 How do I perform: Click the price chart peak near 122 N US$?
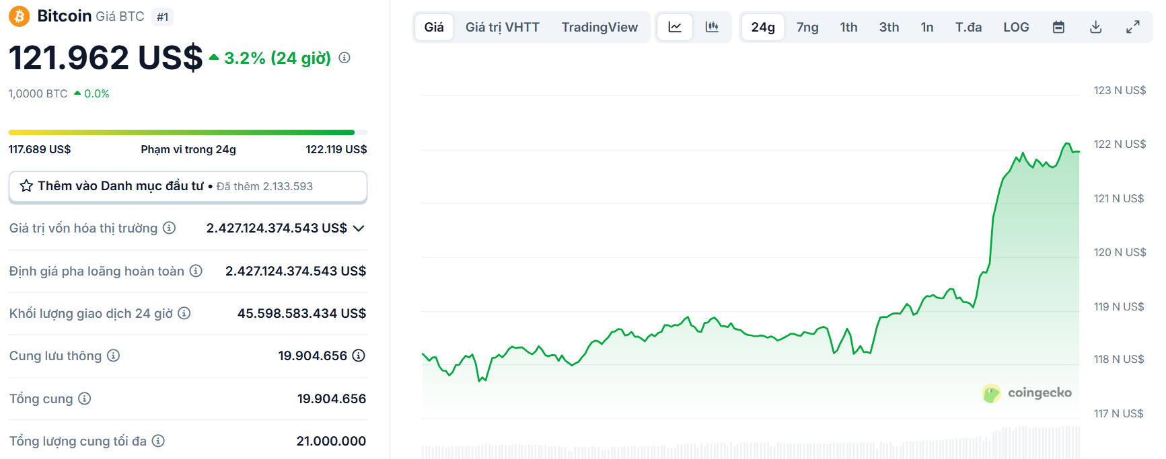pyautogui.click(x=1066, y=144)
